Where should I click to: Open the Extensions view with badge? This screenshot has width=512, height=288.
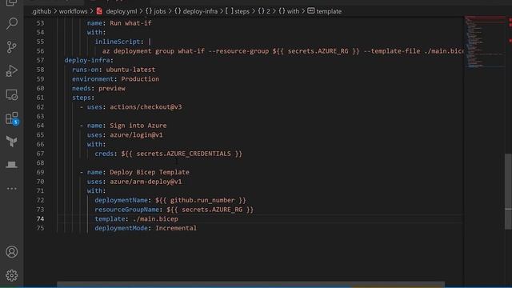[x=12, y=118]
